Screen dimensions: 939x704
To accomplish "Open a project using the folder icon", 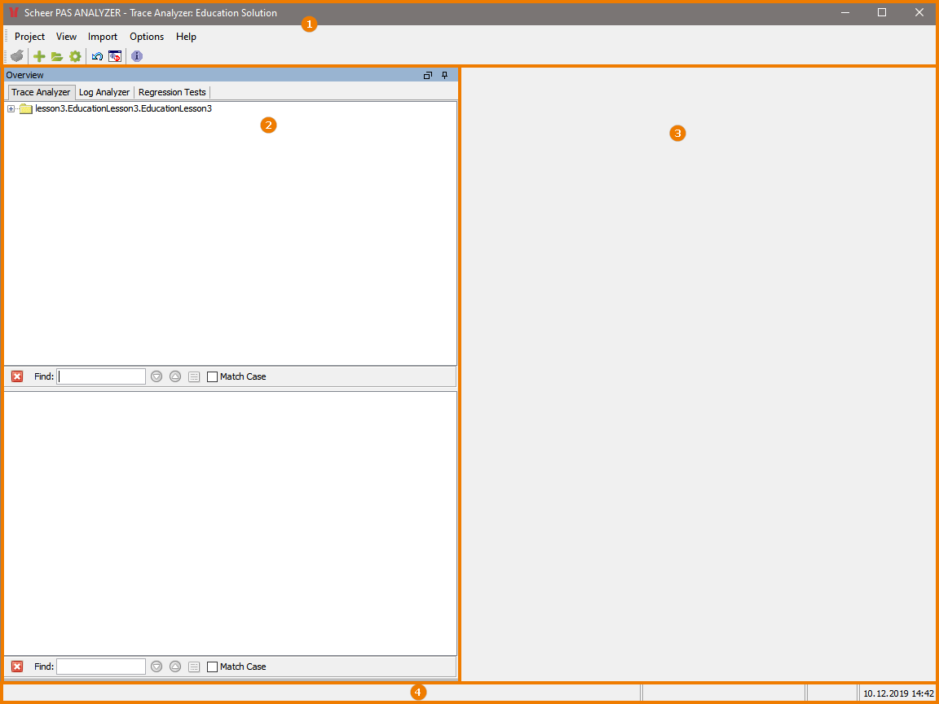I will (56, 55).
